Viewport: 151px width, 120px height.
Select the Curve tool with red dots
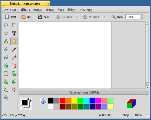click(14, 90)
